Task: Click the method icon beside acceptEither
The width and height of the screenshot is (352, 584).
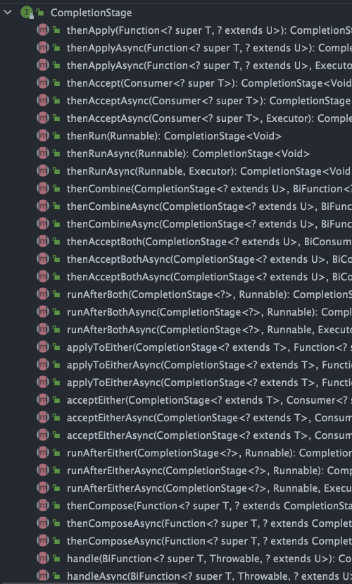Action: [x=43, y=400]
